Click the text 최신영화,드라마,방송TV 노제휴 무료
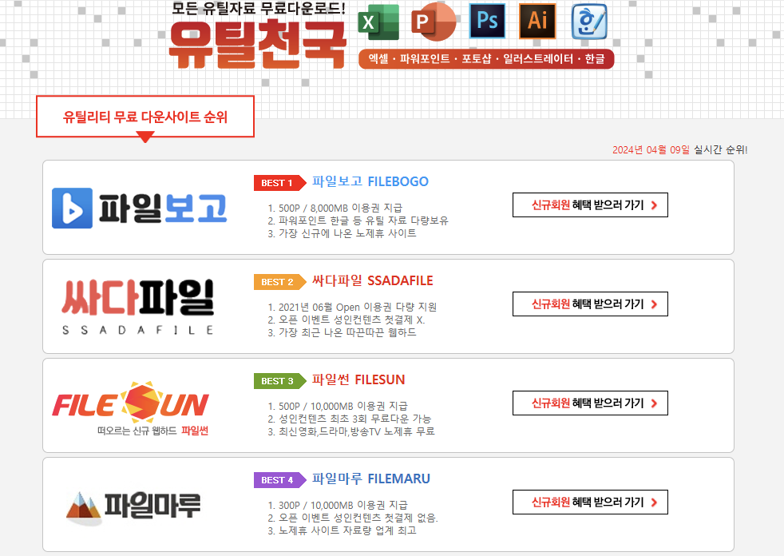784x556 pixels. click(357, 431)
